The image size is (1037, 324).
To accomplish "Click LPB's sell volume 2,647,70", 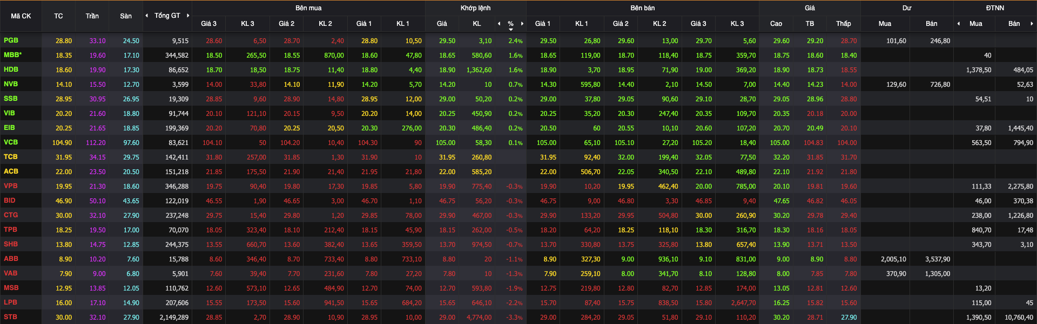I will point(743,303).
